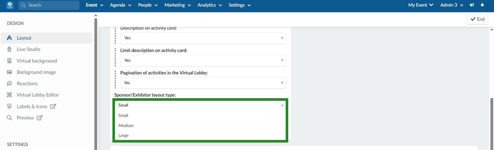Screen dimensions: 494x150
Task: Focus the Search input field
Action: point(49,5)
